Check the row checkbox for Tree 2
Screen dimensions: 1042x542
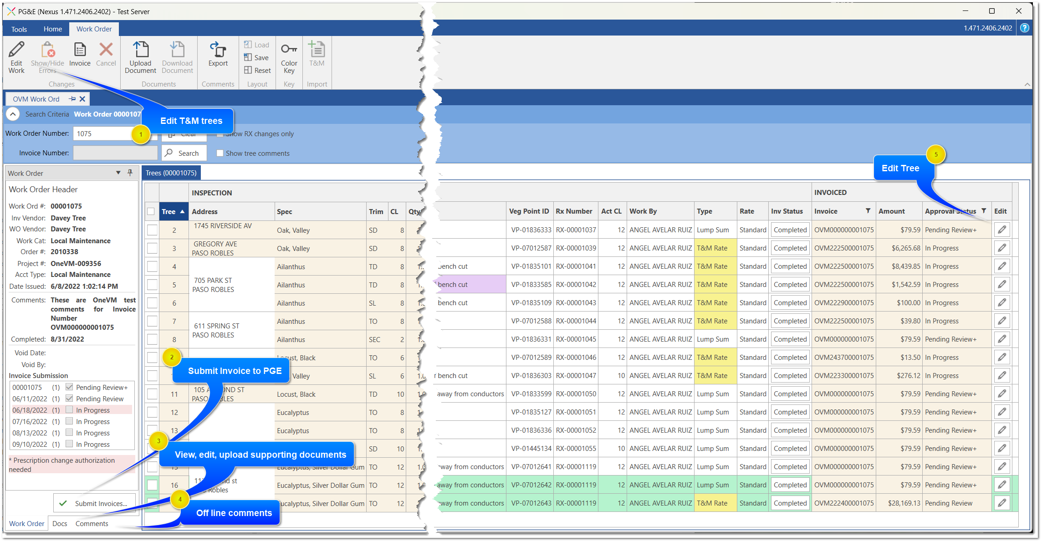tap(152, 230)
